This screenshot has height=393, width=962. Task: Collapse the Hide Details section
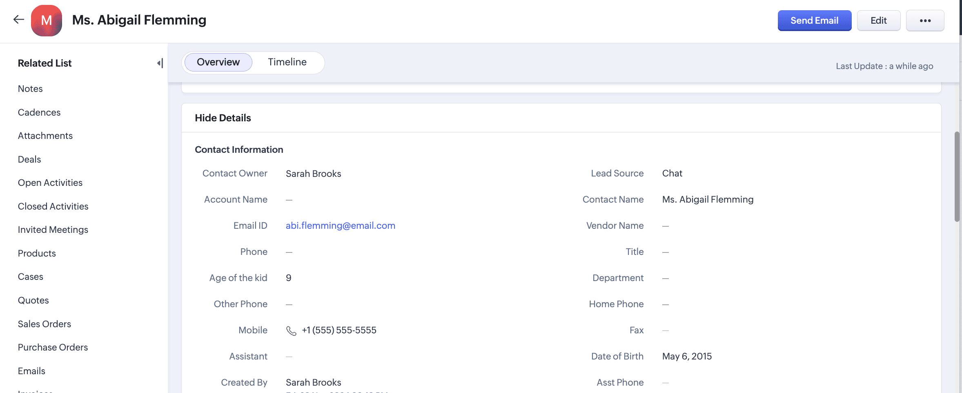pos(223,118)
